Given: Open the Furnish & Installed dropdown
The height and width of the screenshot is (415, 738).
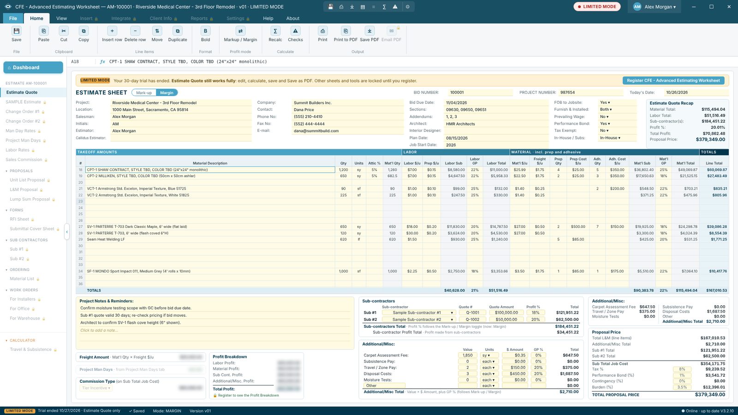Looking at the screenshot, I should (617, 110).
